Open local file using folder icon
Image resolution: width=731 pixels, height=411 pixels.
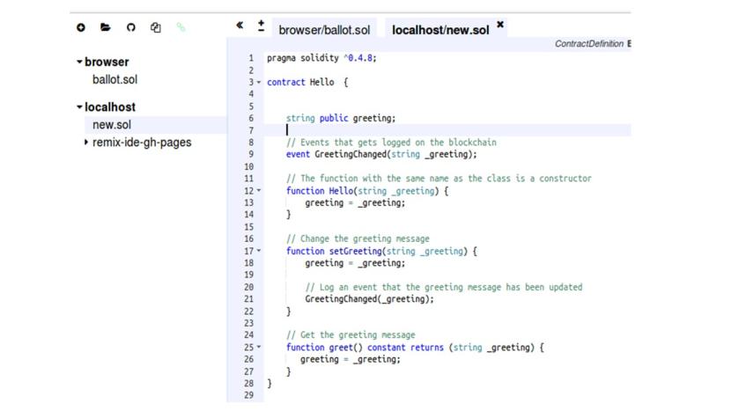106,27
